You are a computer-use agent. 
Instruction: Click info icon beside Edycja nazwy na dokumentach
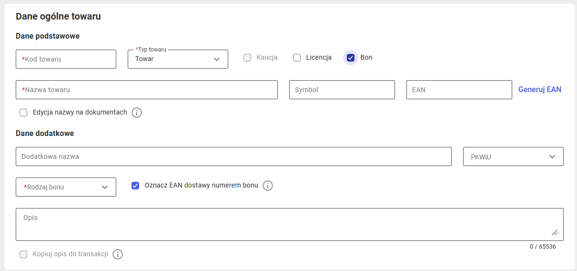click(x=137, y=113)
